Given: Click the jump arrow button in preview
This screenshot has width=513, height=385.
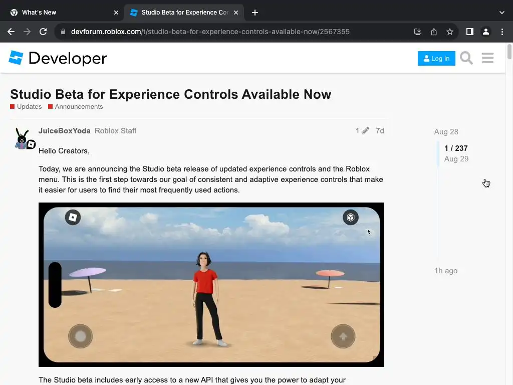Looking at the screenshot, I should [x=343, y=336].
